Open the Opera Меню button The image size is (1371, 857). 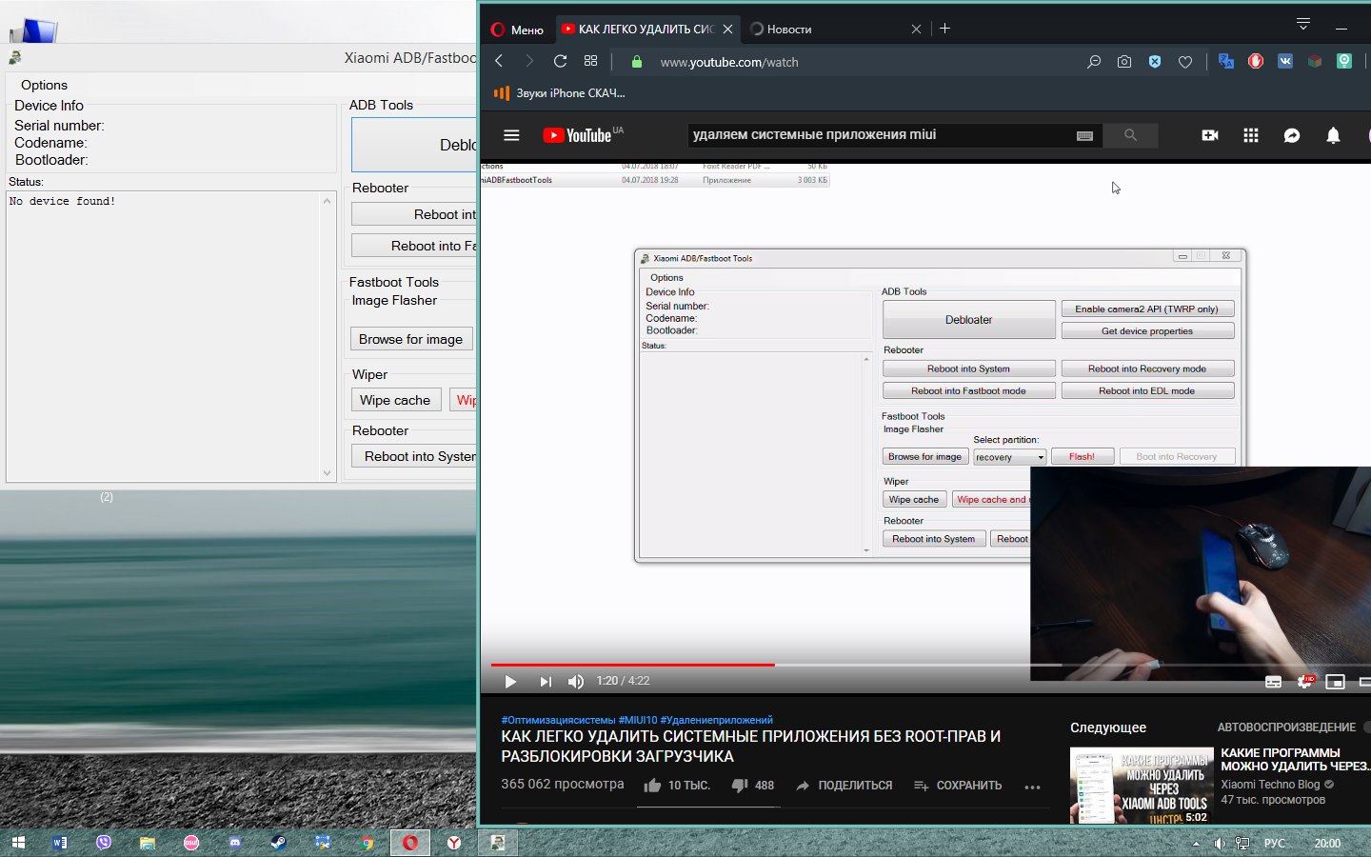tap(517, 30)
